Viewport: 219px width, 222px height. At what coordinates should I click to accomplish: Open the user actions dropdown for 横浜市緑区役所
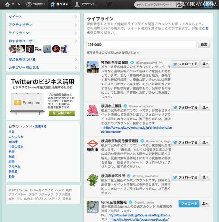tap(205, 177)
